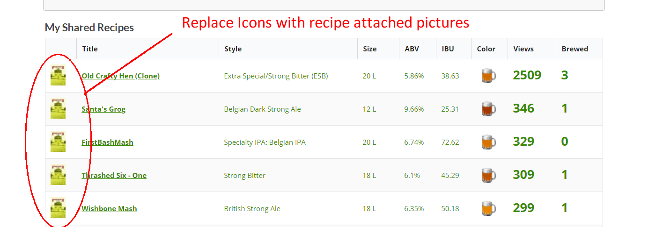Sort recipes by the Views column header
The height and width of the screenshot is (227, 663).
pos(523,49)
